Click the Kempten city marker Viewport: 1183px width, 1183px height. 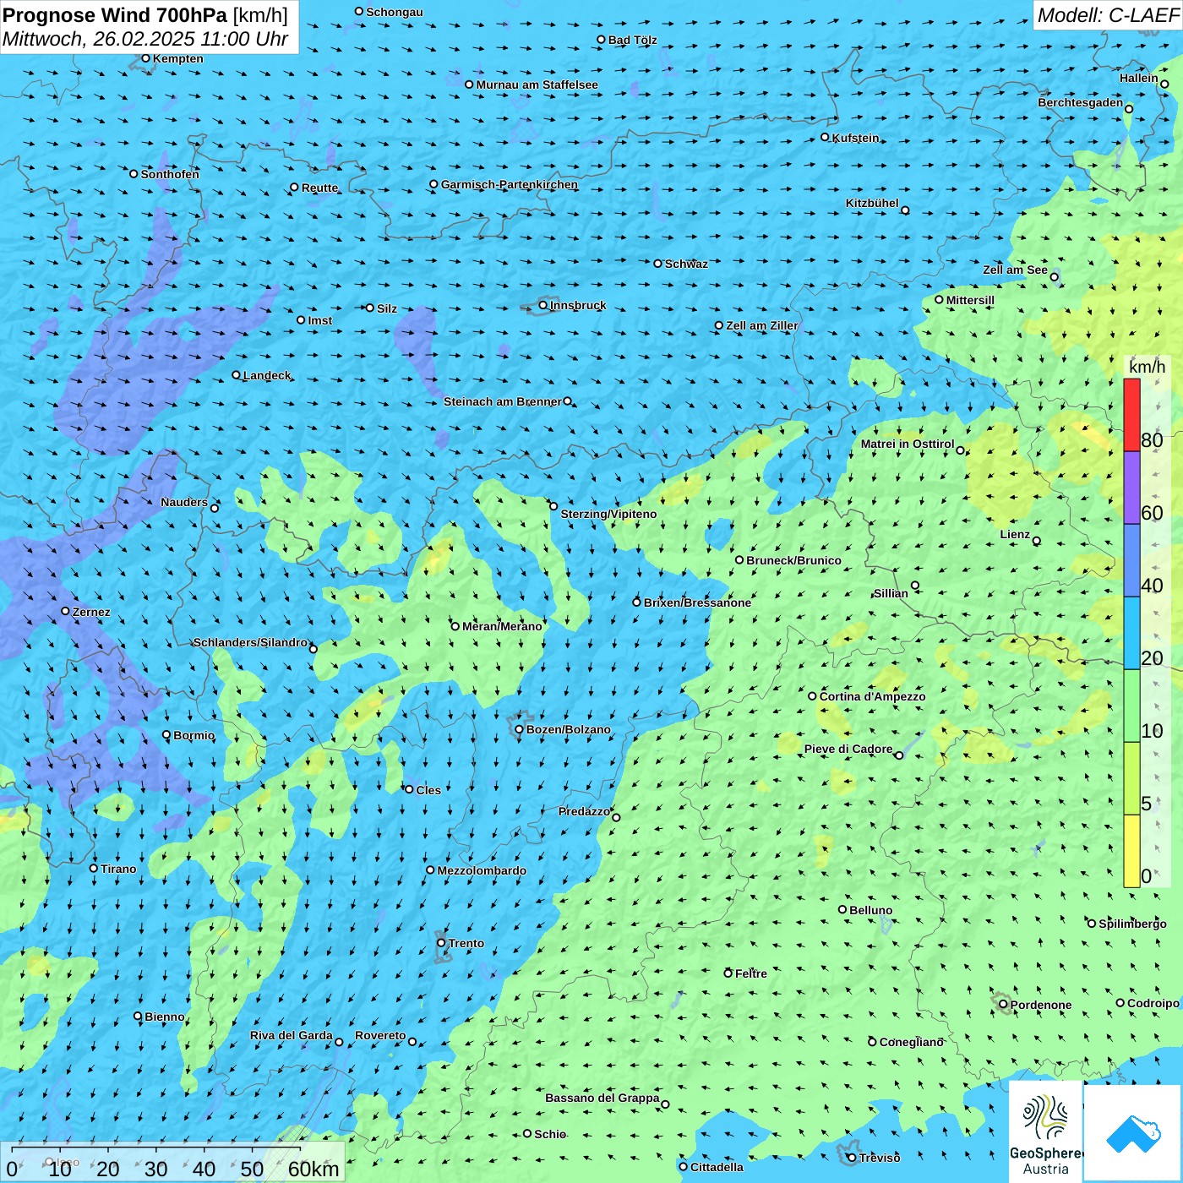point(145,58)
